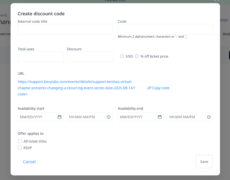The width and height of the screenshot is (230, 180).
Task: Cancel the discount code creation
Action: [29, 162]
